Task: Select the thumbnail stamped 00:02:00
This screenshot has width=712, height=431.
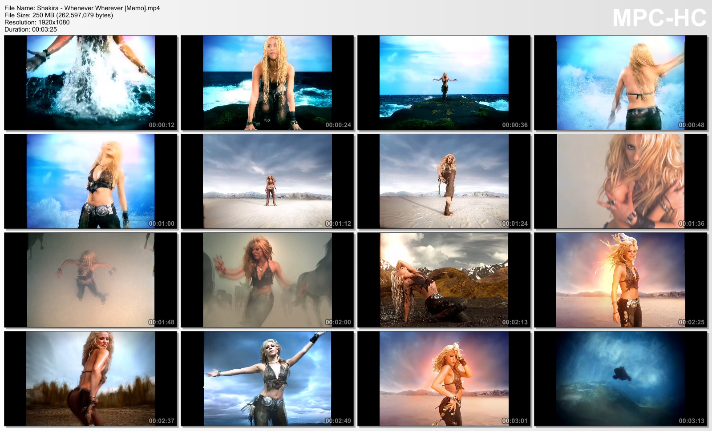Action: point(267,280)
